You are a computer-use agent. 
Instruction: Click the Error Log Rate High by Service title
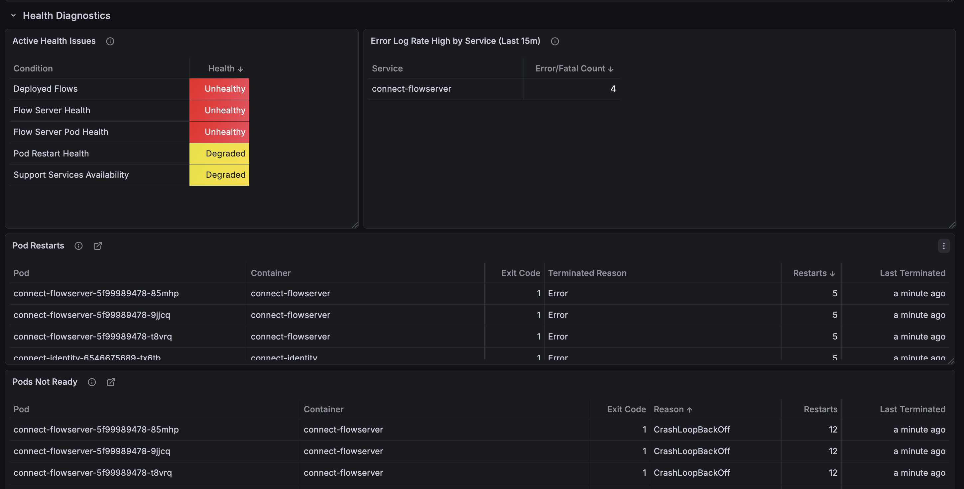[x=455, y=41]
